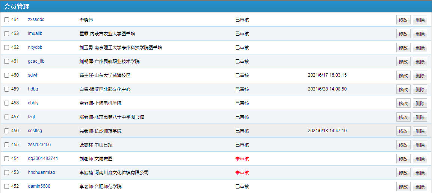This screenshot has height=193, width=432.
Task: Click 修改 button for zxssddc
Action: pos(403,20)
